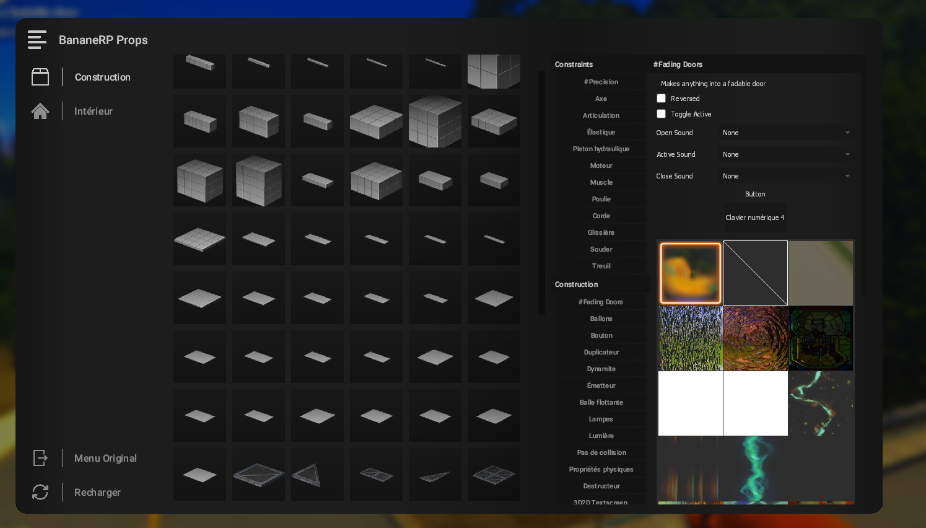Pick the diagonal-line dark material swatch
The width and height of the screenshot is (926, 528).
tap(755, 273)
